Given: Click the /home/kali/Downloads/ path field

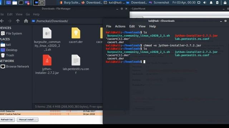Looking at the screenshot, I should pyautogui.click(x=67, y=21).
